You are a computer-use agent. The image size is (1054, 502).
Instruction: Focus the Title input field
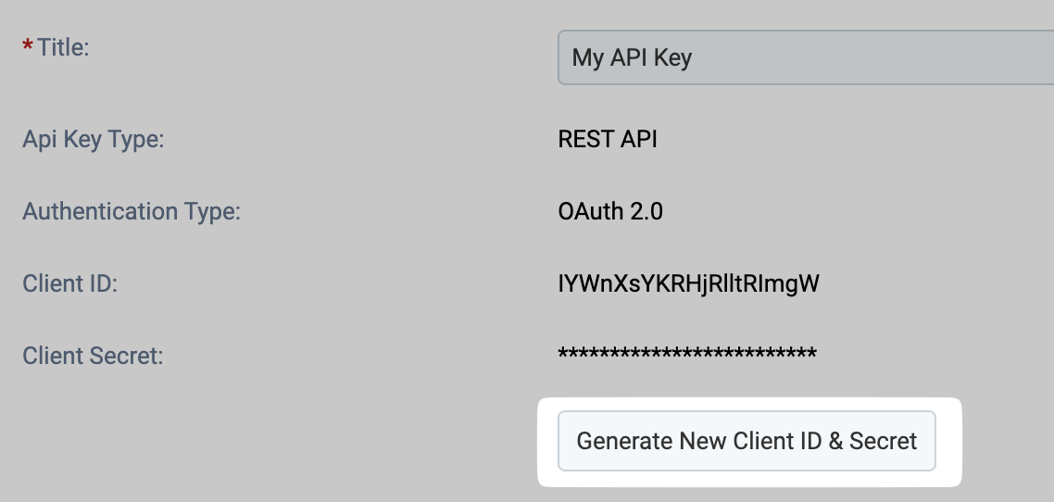(x=806, y=57)
